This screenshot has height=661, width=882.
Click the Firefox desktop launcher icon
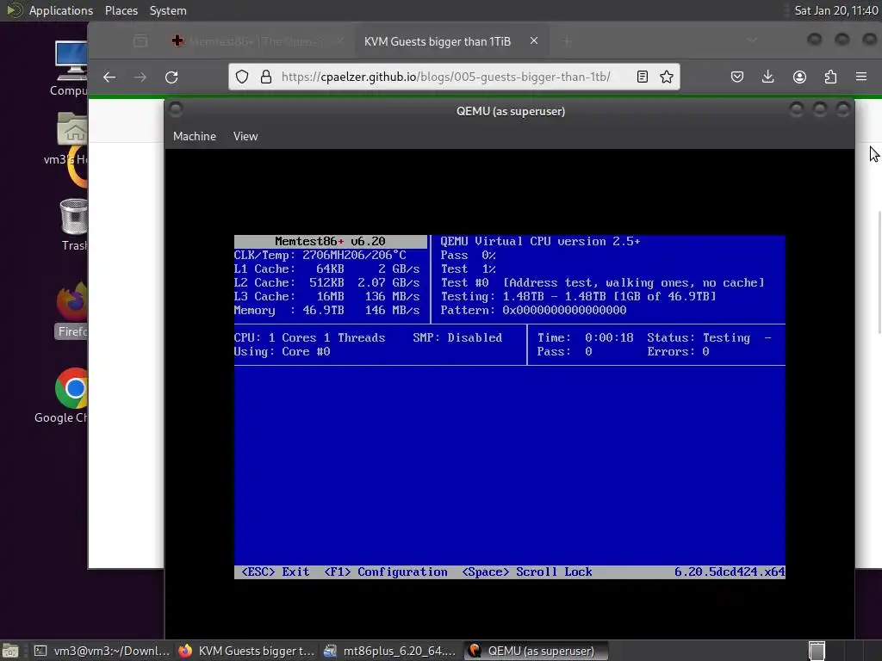pyautogui.click(x=72, y=310)
